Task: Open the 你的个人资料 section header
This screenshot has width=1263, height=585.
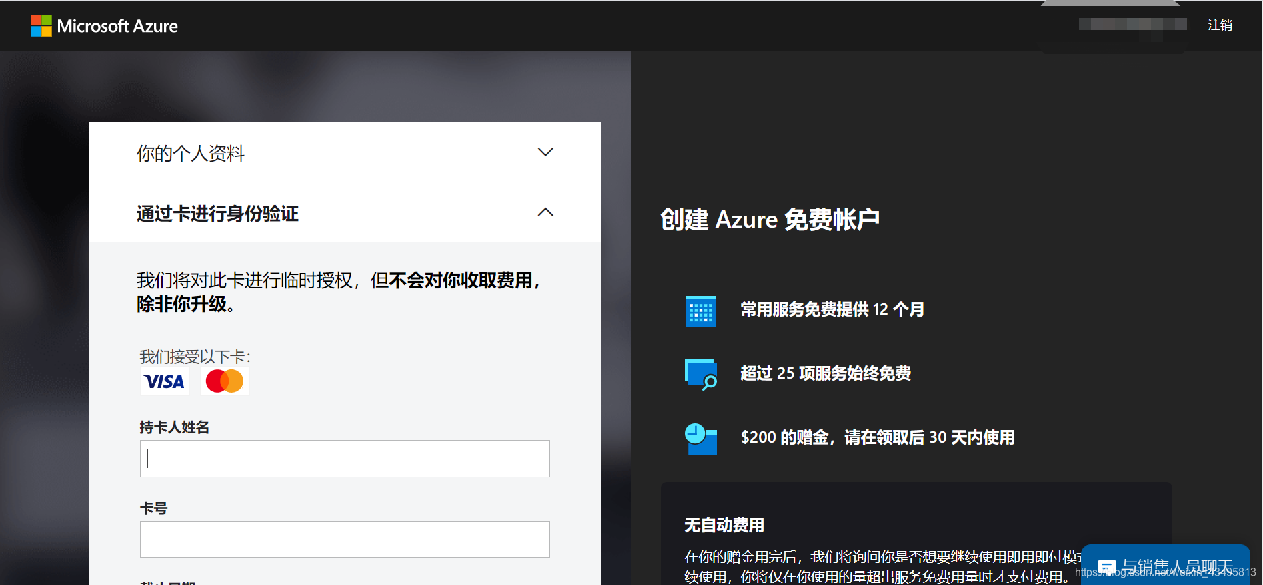Action: [345, 153]
